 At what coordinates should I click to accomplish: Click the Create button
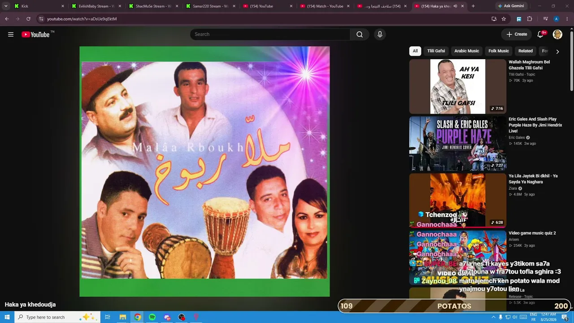[x=517, y=35]
